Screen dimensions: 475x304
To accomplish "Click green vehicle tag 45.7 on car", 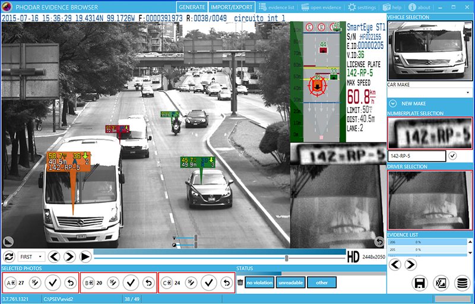I will [198, 162].
